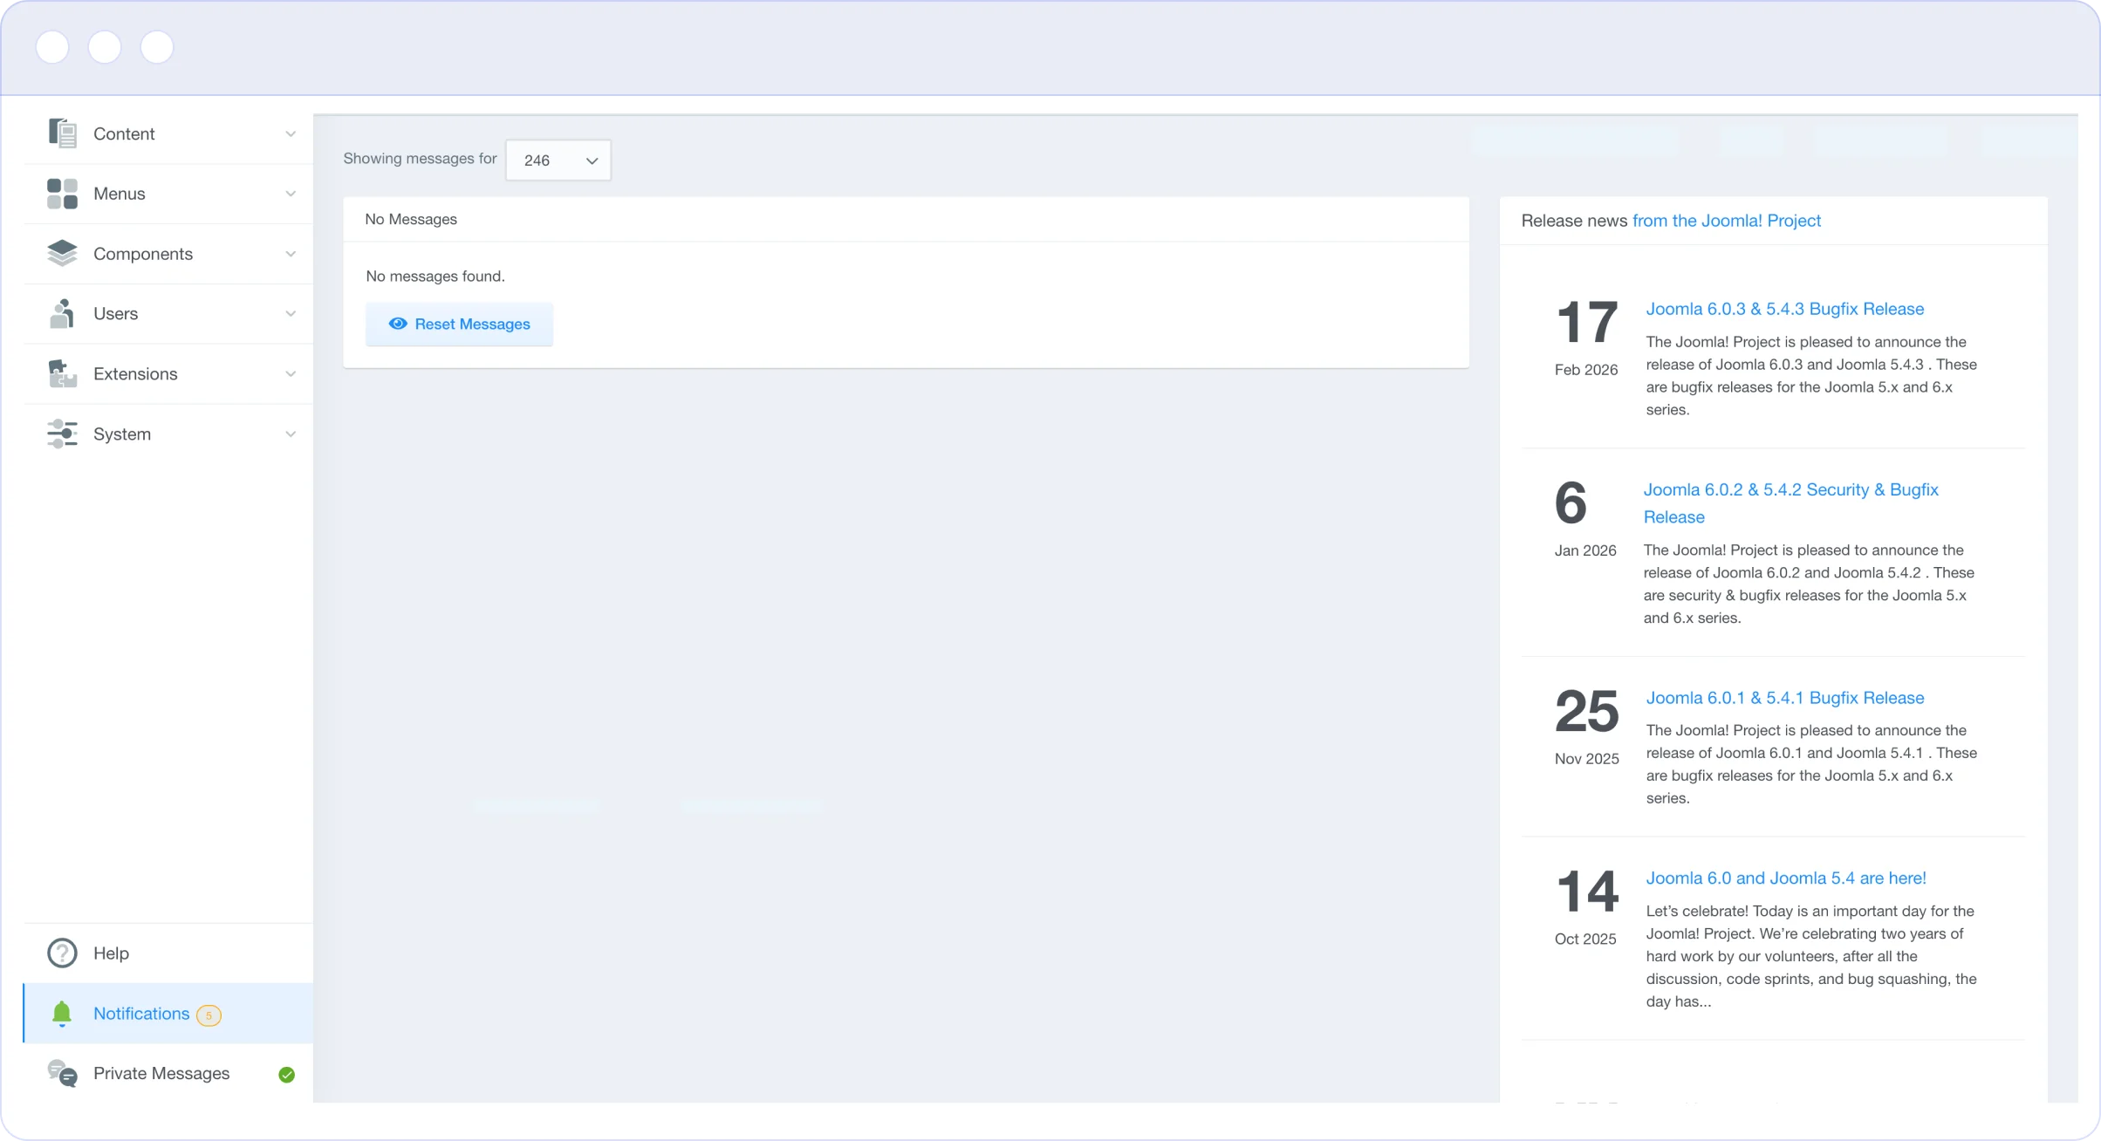Viewport: 2101px width, 1141px height.
Task: Click the Content menu icon
Action: click(x=62, y=133)
